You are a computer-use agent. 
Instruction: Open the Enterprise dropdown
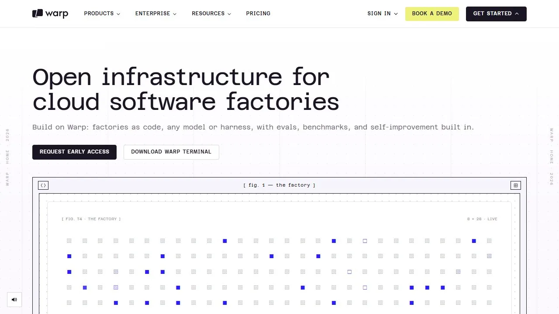tap(156, 14)
